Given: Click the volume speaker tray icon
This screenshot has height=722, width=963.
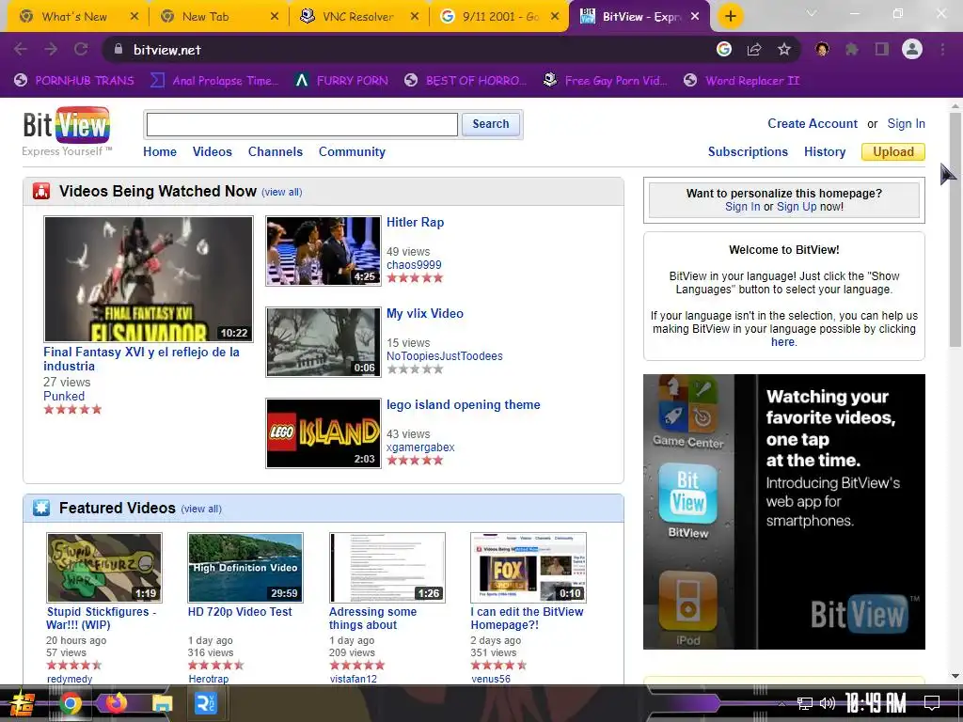Looking at the screenshot, I should pyautogui.click(x=828, y=703).
